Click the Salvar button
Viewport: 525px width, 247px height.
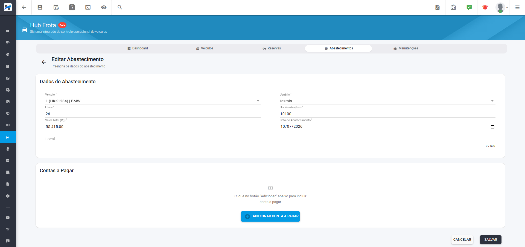click(491, 240)
